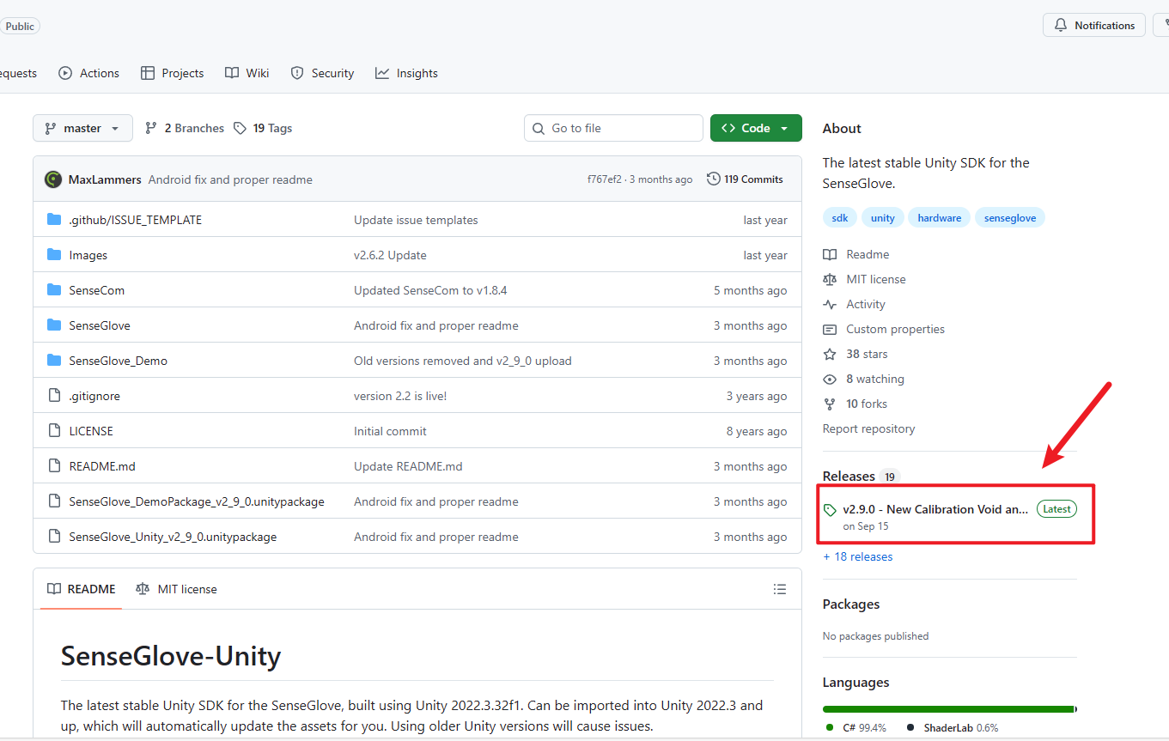1169x741 pixels.
Task: Open Custom properties link
Action: (884, 329)
